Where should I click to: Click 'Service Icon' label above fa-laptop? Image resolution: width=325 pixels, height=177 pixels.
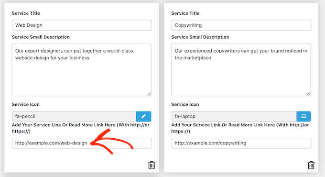(185, 104)
